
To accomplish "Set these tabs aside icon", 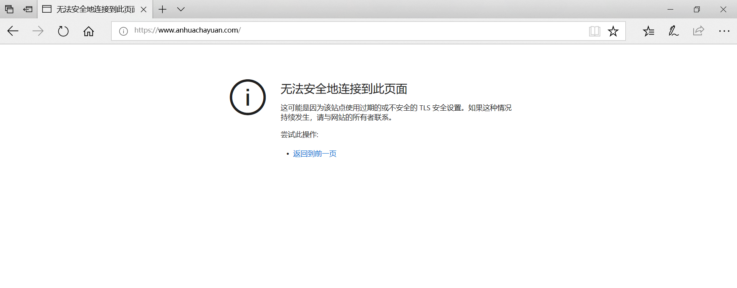I will 28,9.
